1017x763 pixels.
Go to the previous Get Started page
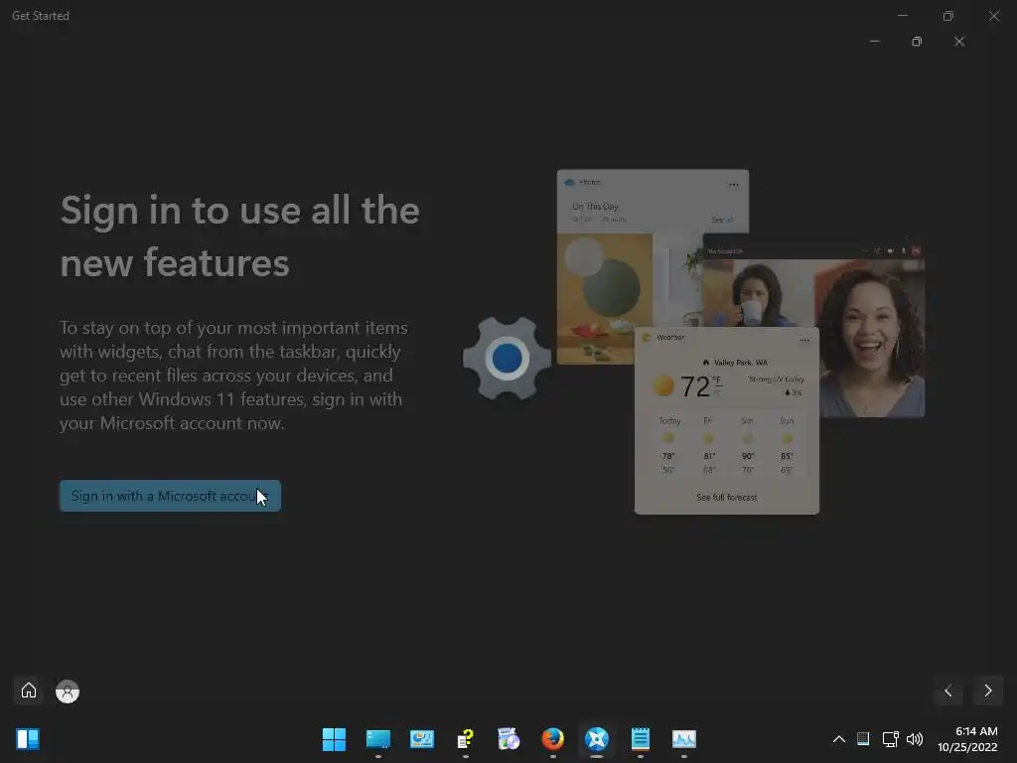[x=948, y=691]
